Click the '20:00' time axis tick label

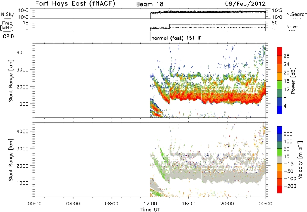pos(227,204)
